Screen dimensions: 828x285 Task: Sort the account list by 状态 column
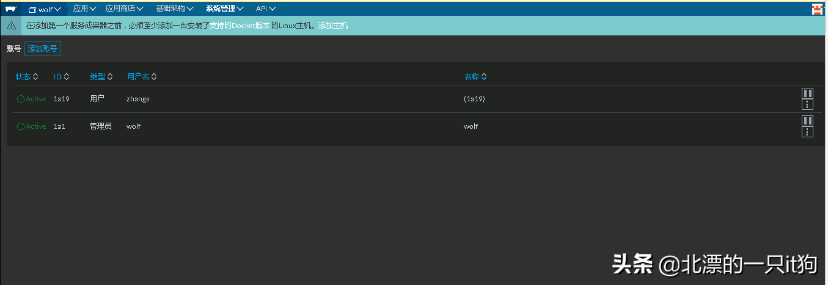coord(27,77)
